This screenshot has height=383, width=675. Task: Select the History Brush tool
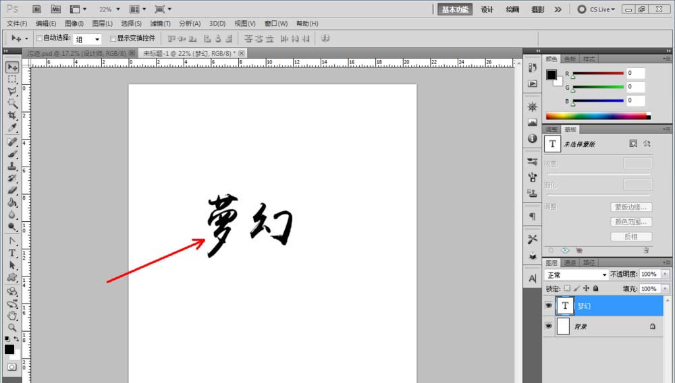[x=12, y=178]
